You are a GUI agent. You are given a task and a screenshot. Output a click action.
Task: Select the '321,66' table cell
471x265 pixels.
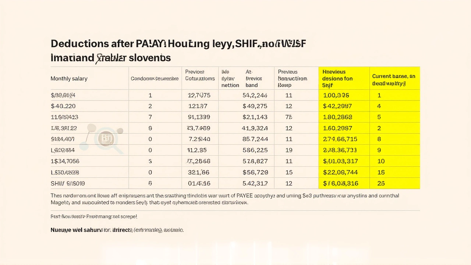click(198, 172)
